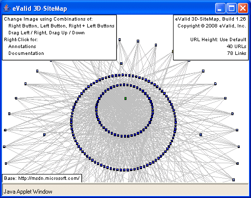Click the Annotations entry in the help panel
This screenshot has width=251, height=198.
coord(22,47)
